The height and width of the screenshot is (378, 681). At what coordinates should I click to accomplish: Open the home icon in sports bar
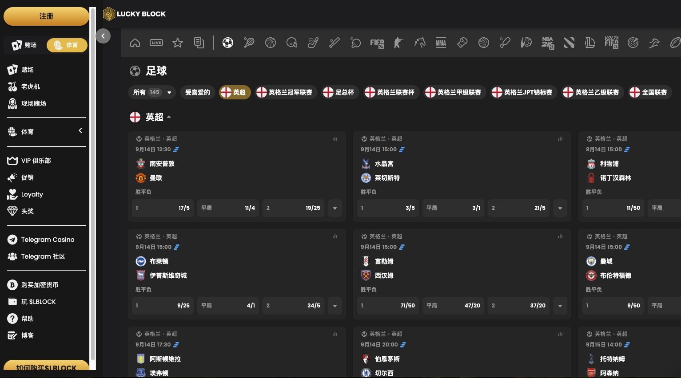click(135, 43)
